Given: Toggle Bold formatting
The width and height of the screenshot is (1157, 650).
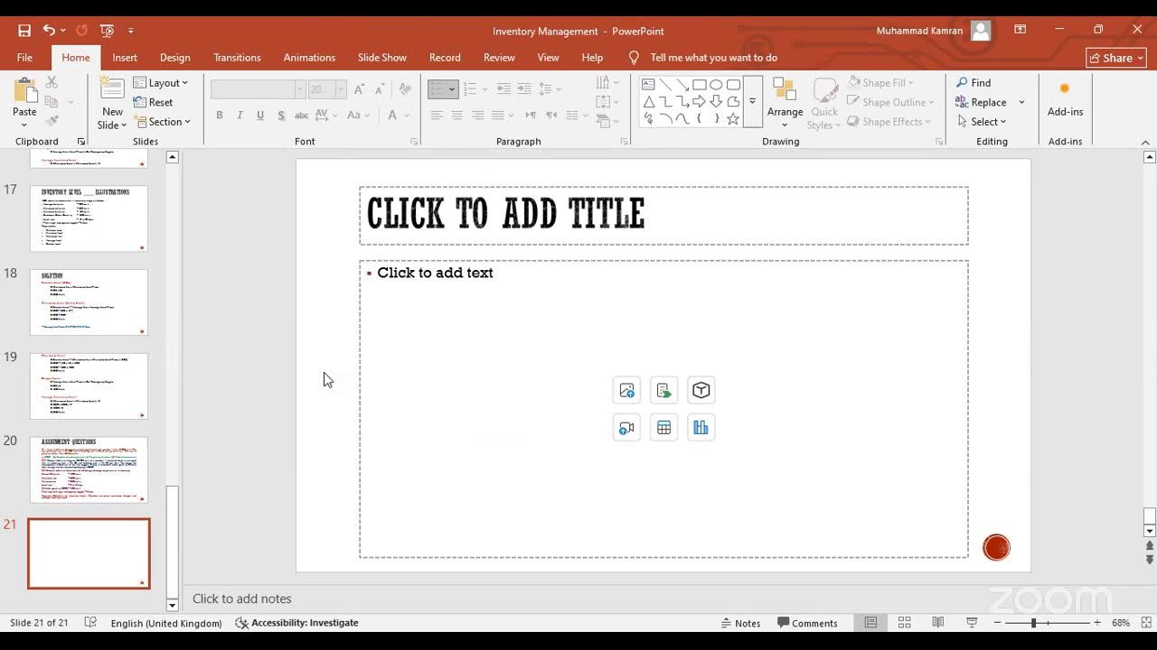Looking at the screenshot, I should click(x=219, y=115).
